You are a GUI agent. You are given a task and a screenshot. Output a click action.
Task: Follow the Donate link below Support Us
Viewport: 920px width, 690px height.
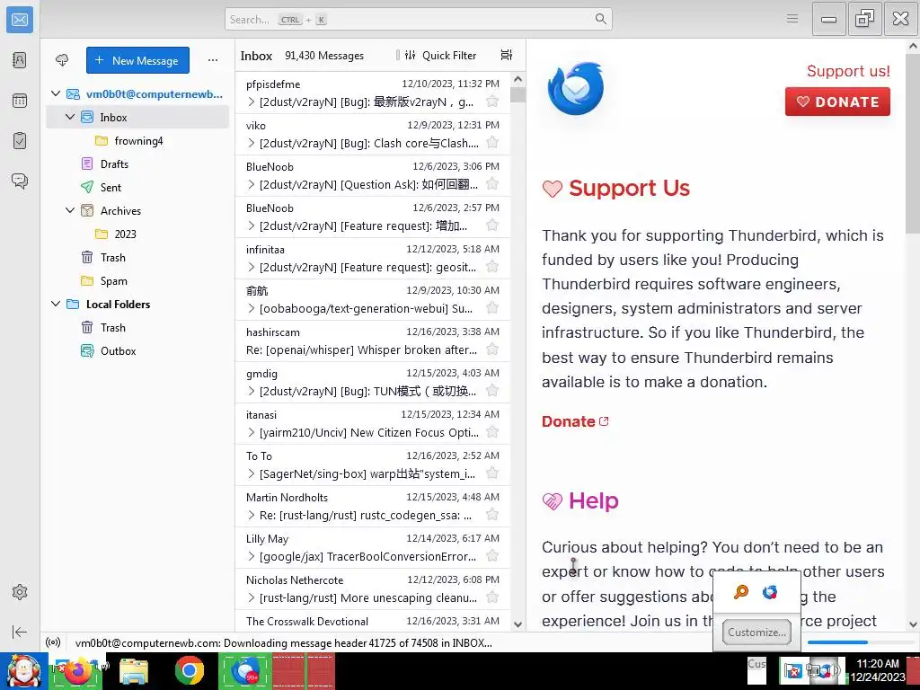(575, 421)
